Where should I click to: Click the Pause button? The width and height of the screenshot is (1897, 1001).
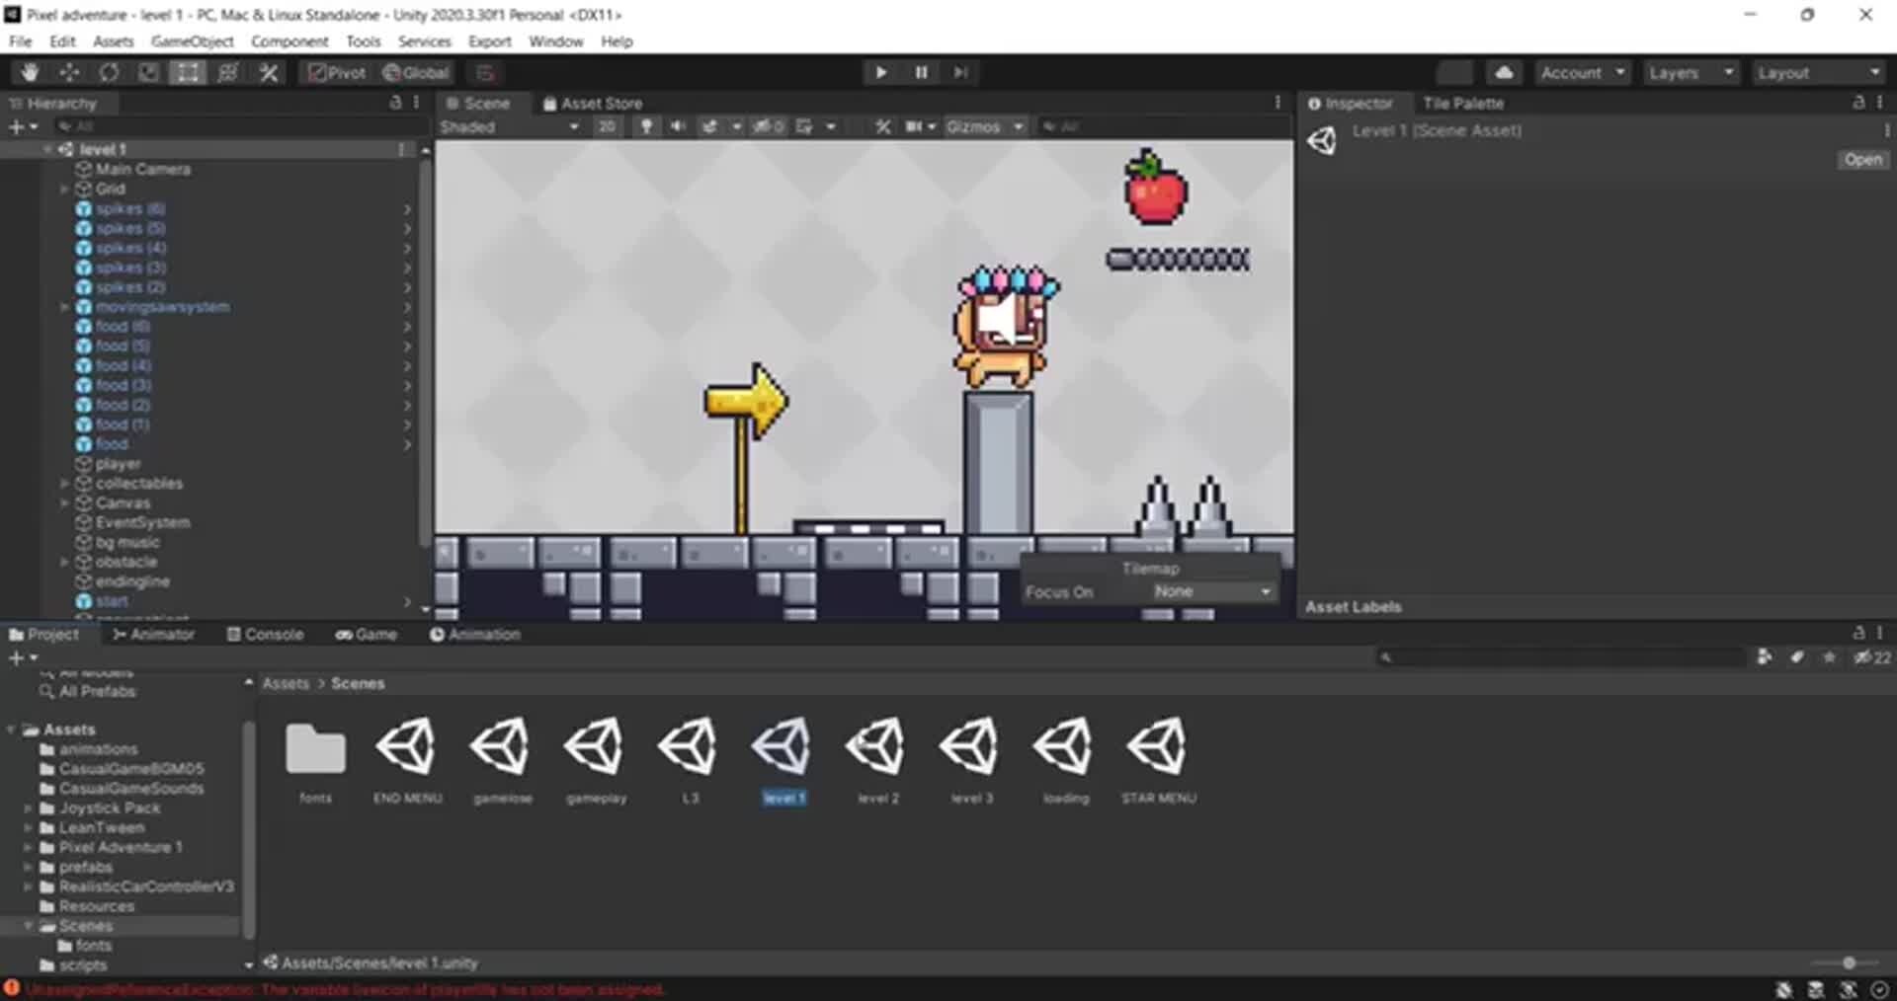click(921, 72)
